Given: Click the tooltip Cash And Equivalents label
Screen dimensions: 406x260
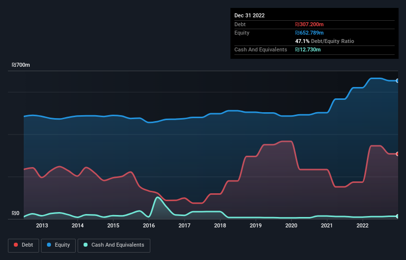Looking at the screenshot, I should [x=261, y=49].
